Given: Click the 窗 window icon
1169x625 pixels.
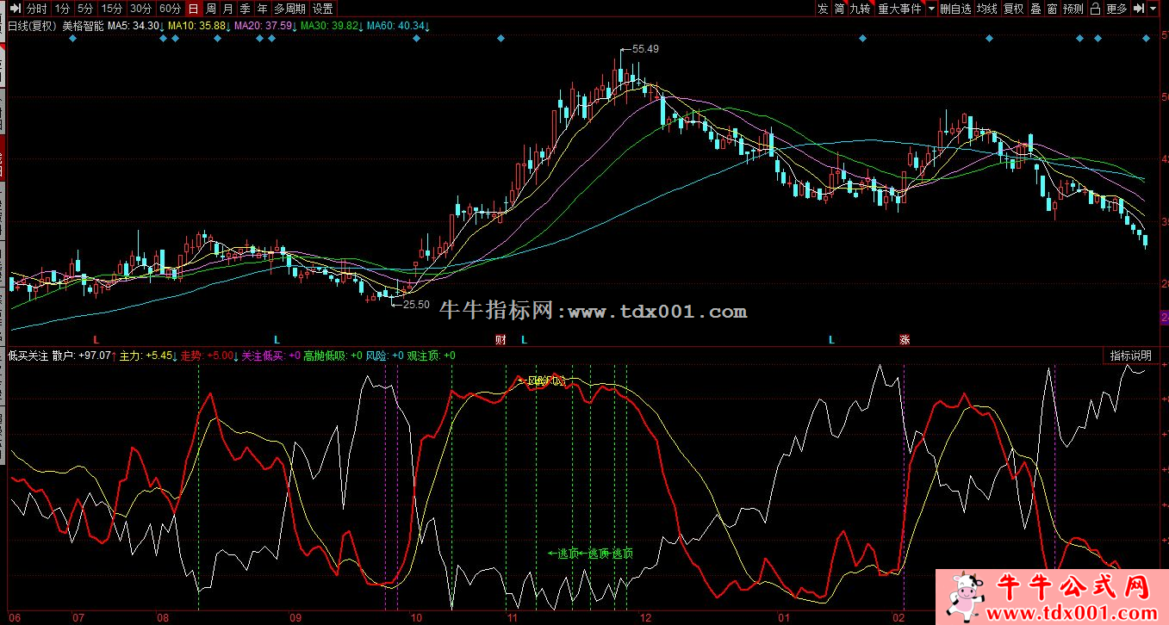Looking at the screenshot, I should 1053,9.
